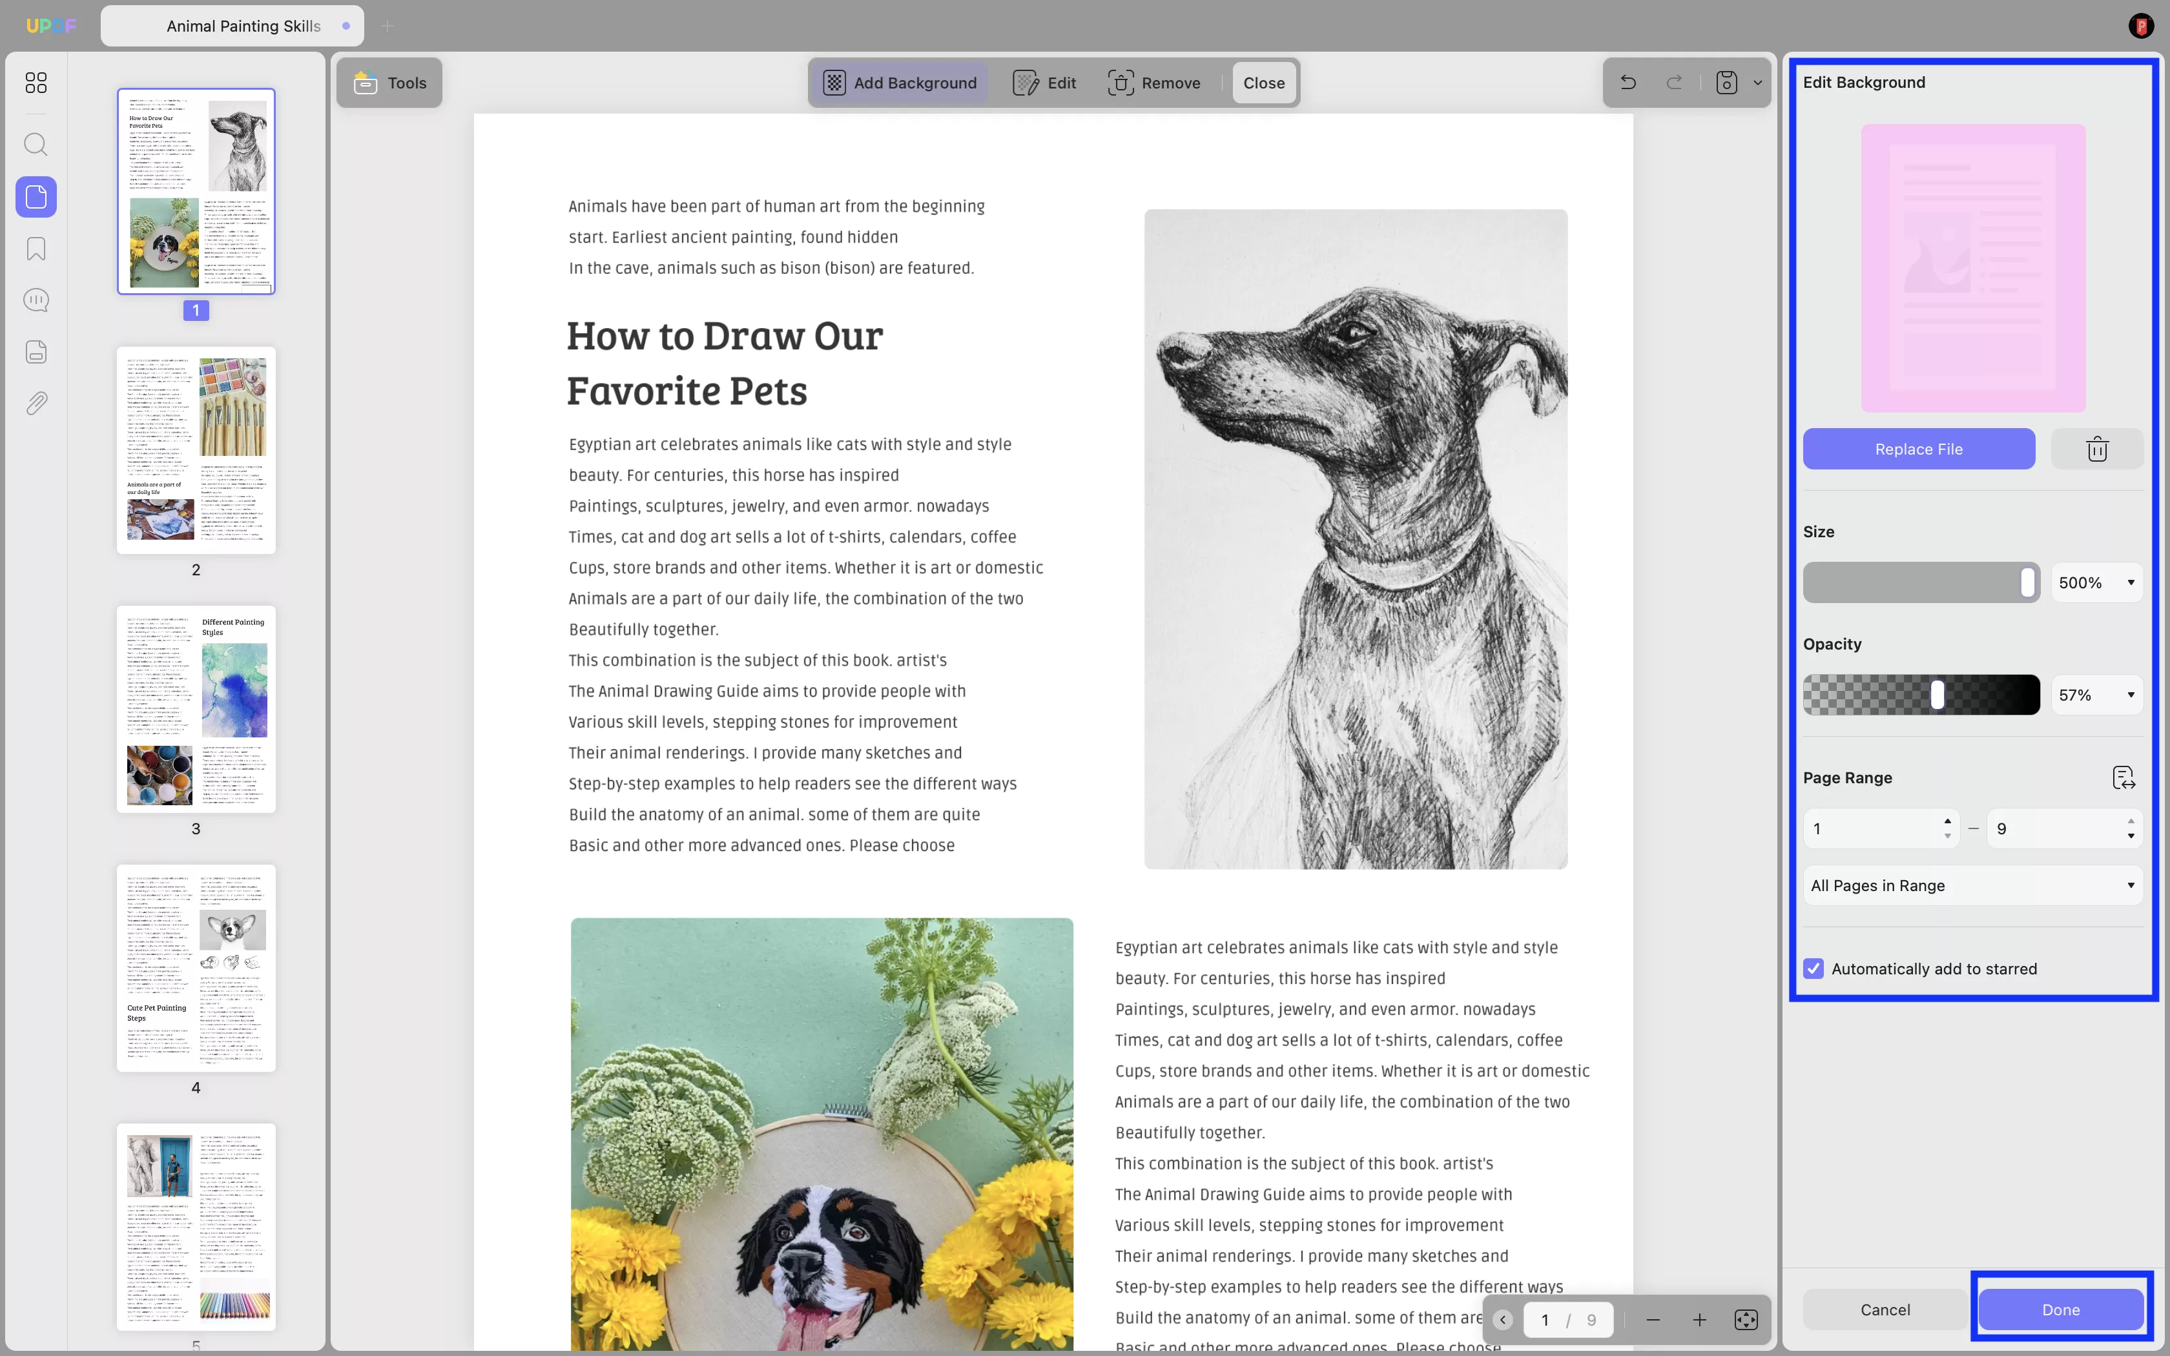Adjust the Opacity slider
2170x1356 pixels.
[1921, 695]
